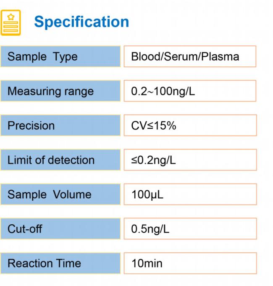Click the ≤0.2ng/L value box
The width and height of the screenshot is (273, 286).
click(x=190, y=160)
